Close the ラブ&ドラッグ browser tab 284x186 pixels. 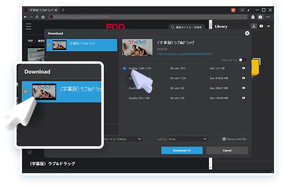(56, 10)
